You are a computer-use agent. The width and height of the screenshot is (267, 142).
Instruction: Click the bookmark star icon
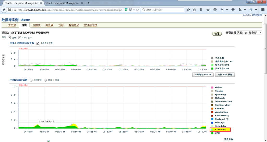188,10
